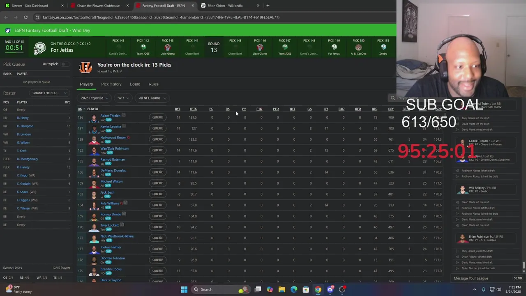Open Microsoft Edge from the taskbar
The image size is (526, 296).
click(294, 289)
